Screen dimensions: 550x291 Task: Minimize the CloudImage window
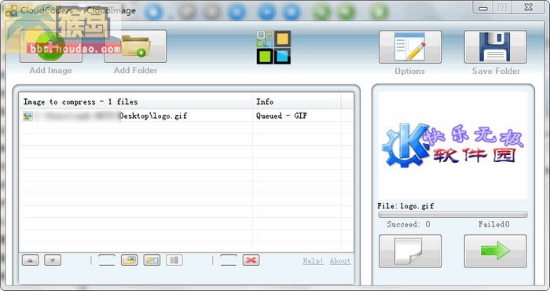[x=483, y=7]
